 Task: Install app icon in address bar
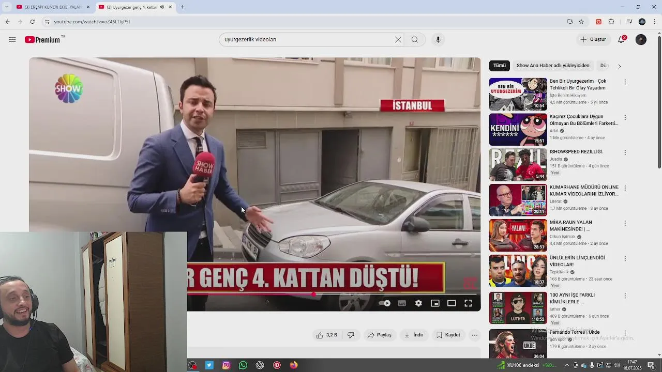[x=570, y=22]
